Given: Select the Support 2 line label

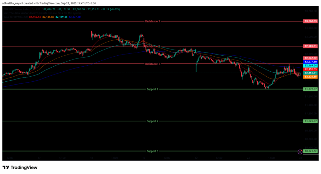Looking at the screenshot, I should 152,121.
